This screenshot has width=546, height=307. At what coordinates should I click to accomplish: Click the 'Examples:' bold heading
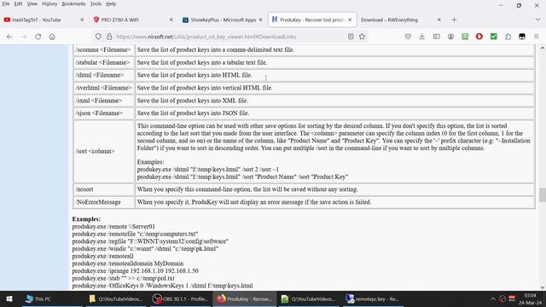(x=86, y=219)
